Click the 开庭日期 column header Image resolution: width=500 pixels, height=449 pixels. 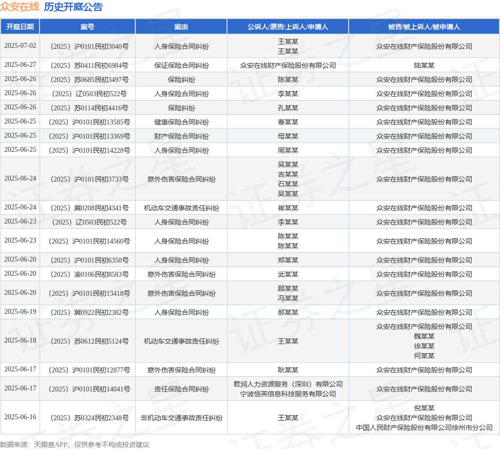[20, 27]
